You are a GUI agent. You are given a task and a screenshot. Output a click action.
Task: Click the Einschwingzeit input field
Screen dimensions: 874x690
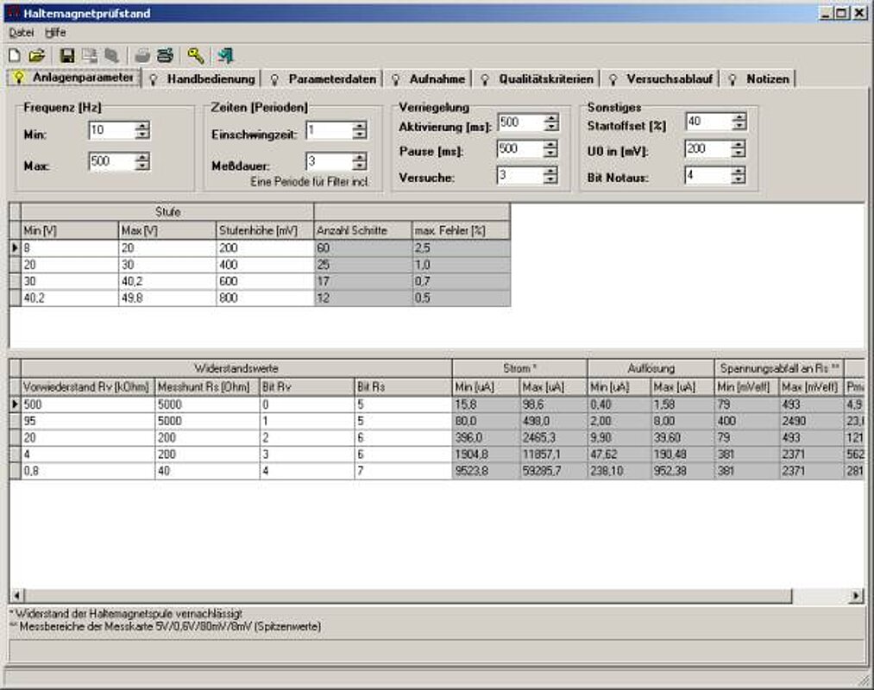tap(330, 130)
